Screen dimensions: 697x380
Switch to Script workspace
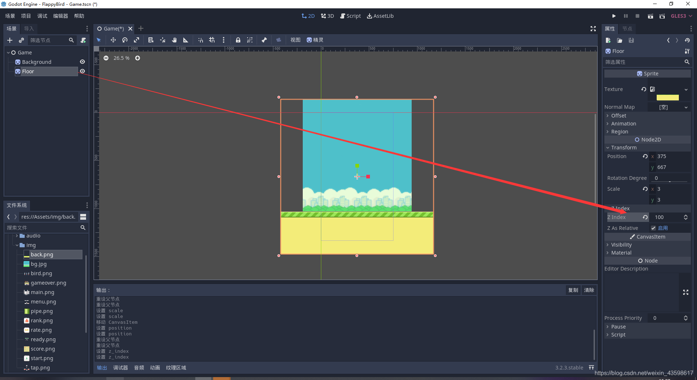pyautogui.click(x=350, y=16)
